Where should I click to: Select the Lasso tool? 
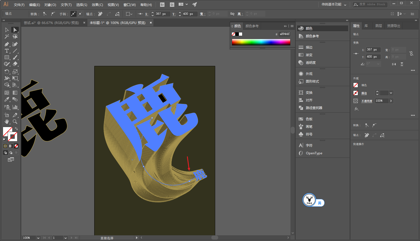coord(15,36)
